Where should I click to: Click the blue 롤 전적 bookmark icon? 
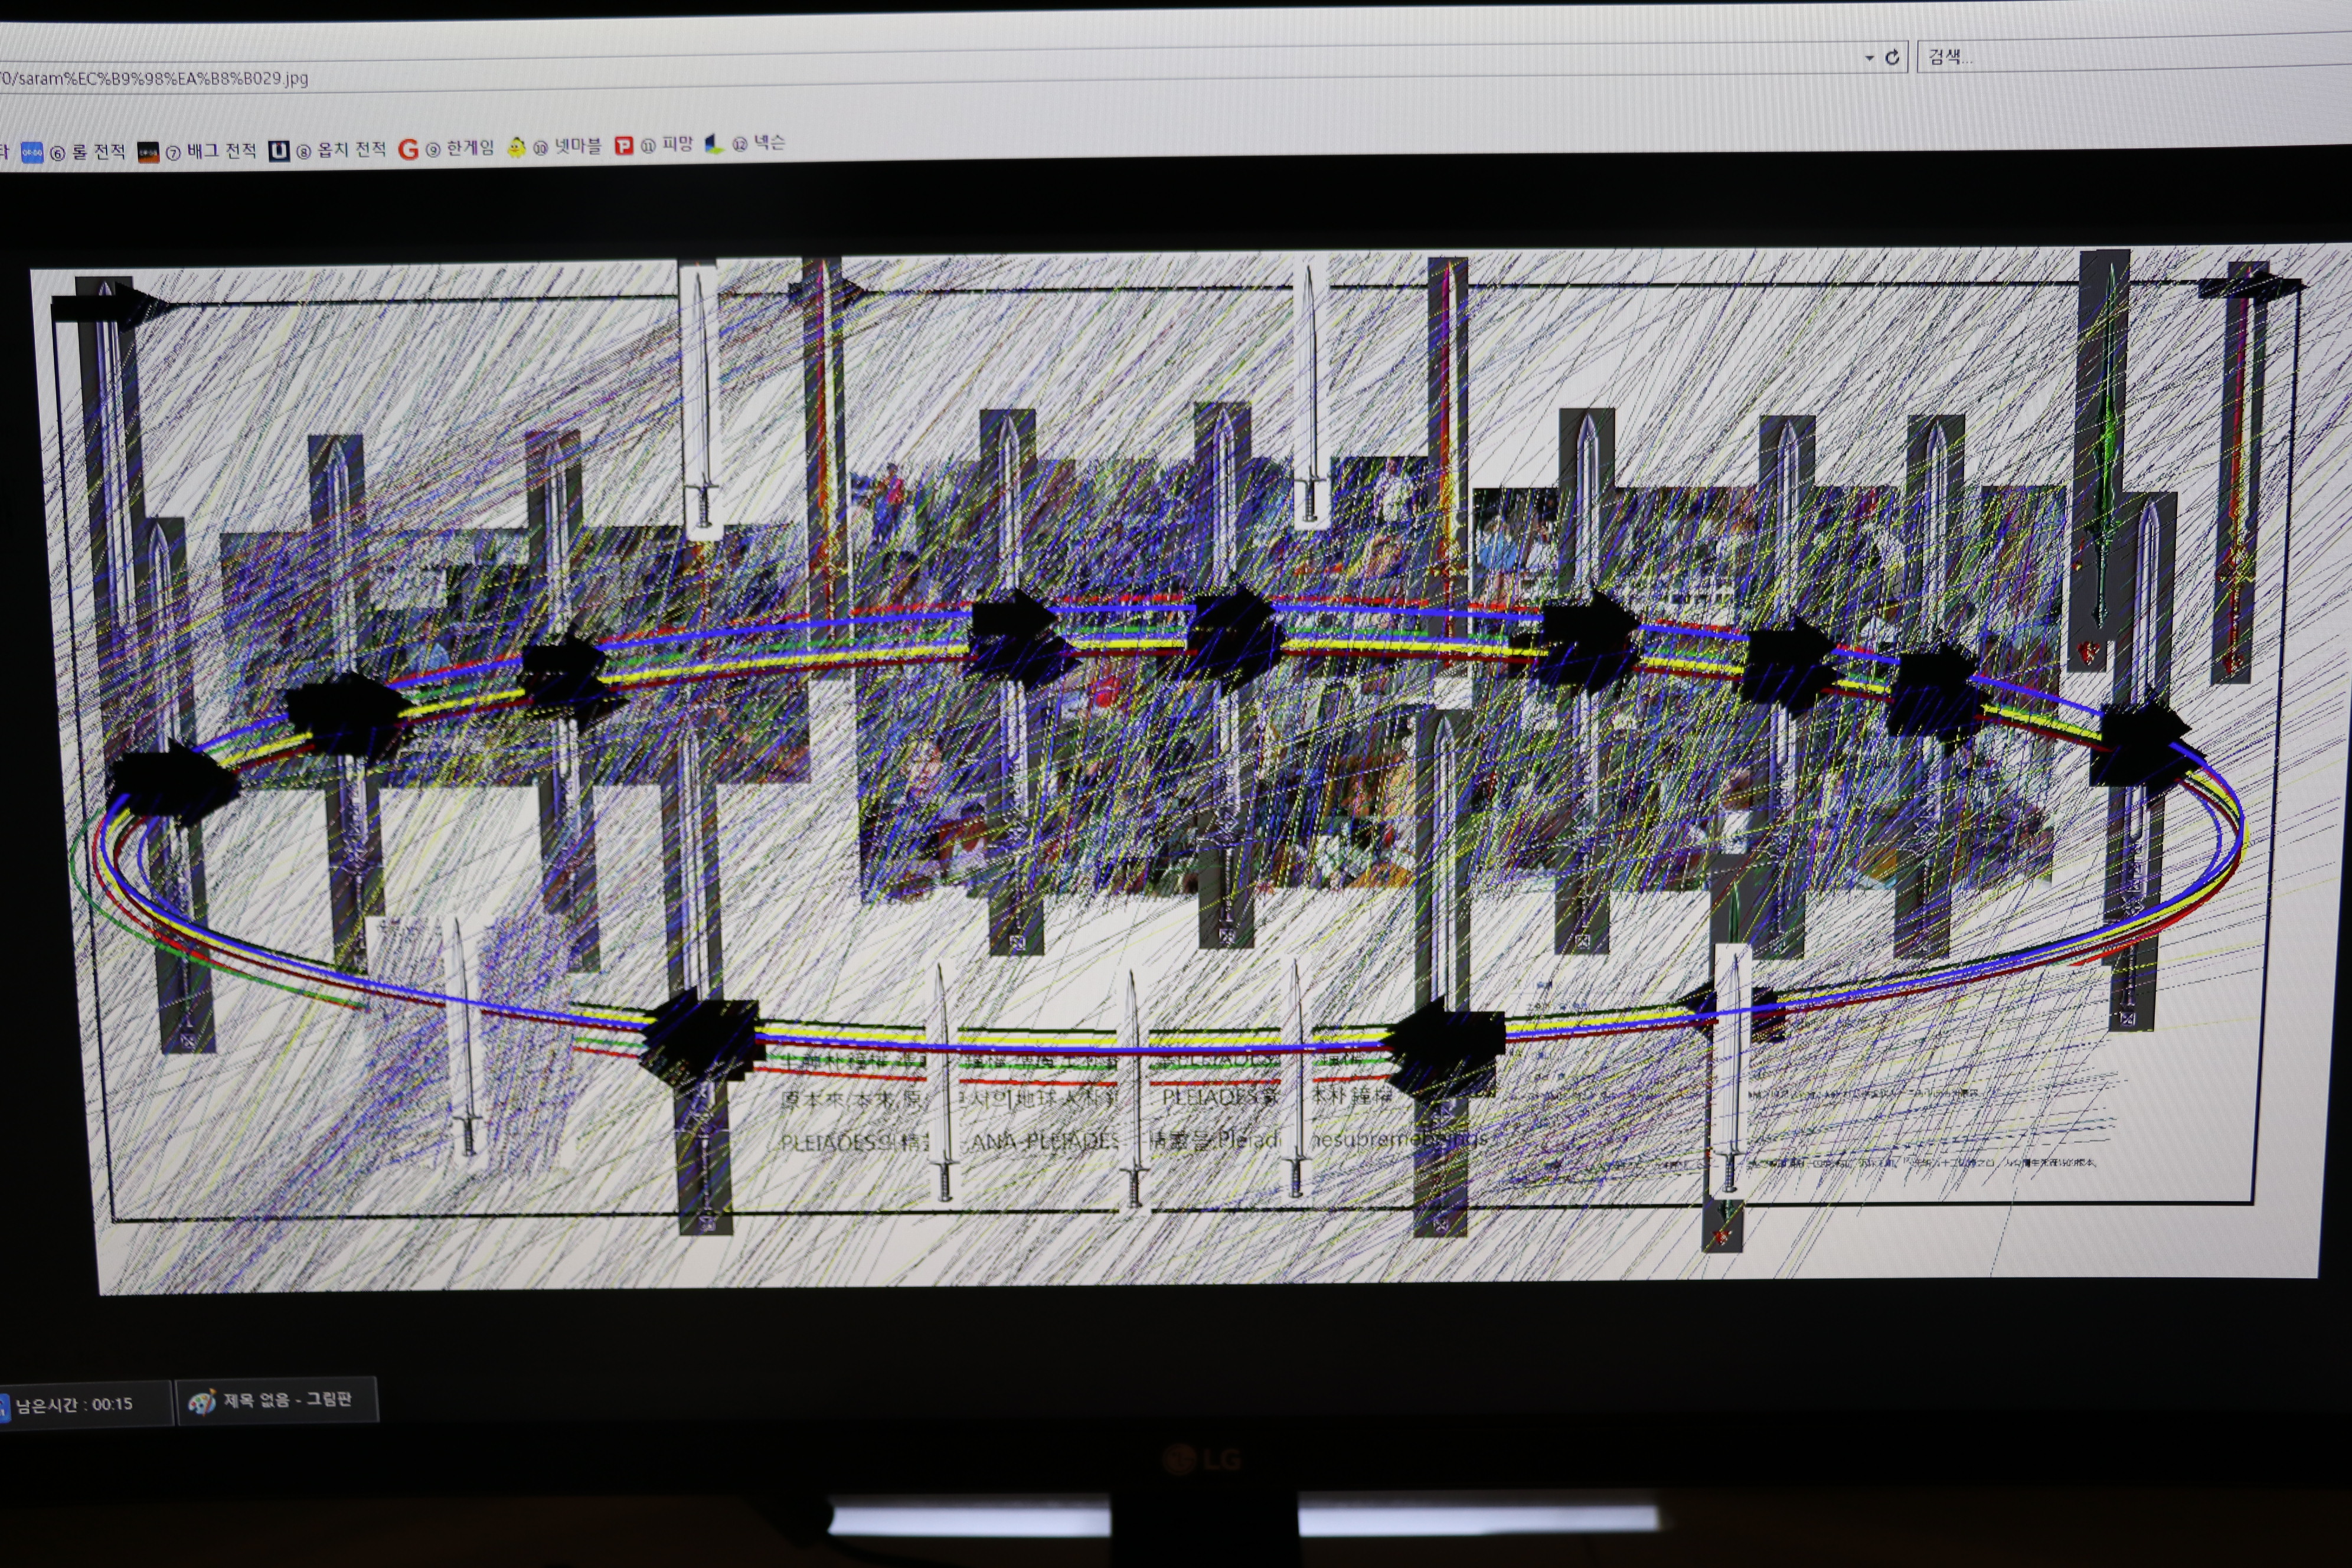point(32,153)
